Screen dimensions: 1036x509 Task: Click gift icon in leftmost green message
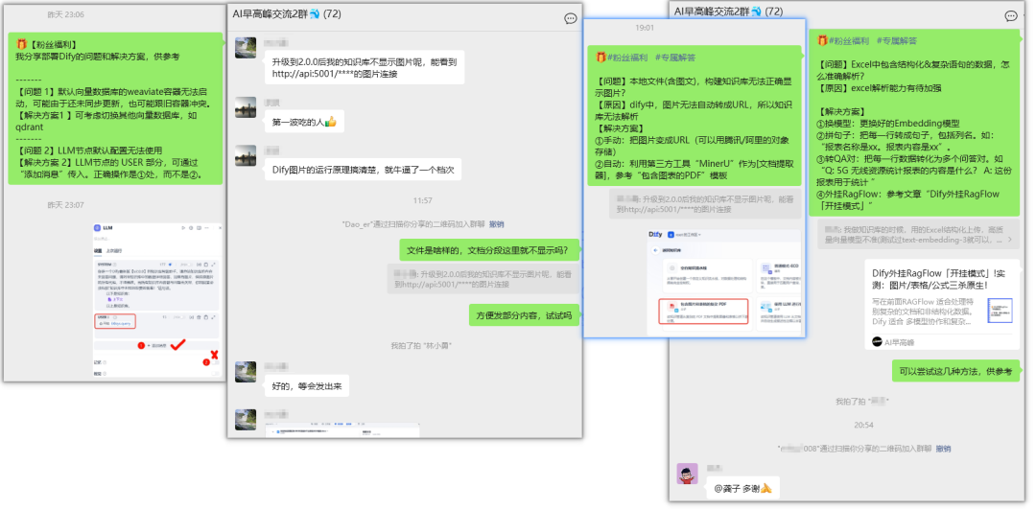(22, 43)
